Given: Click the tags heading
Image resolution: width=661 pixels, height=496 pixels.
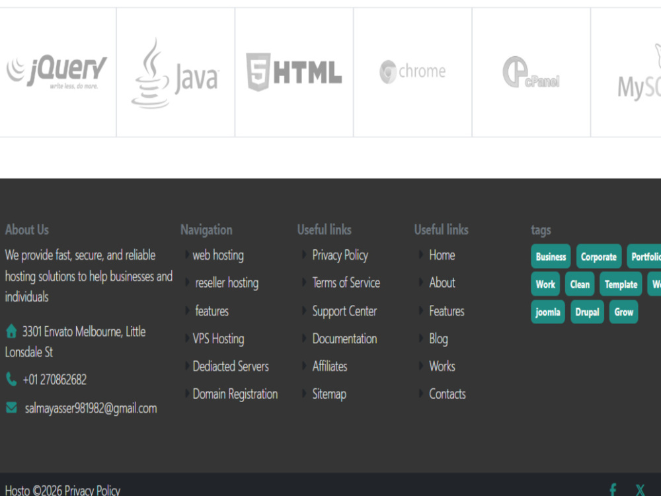Looking at the screenshot, I should pyautogui.click(x=541, y=230).
